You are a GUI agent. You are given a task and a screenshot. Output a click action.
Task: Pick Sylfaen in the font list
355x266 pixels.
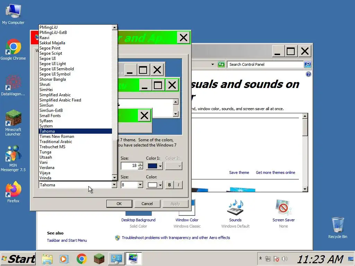coord(75,121)
